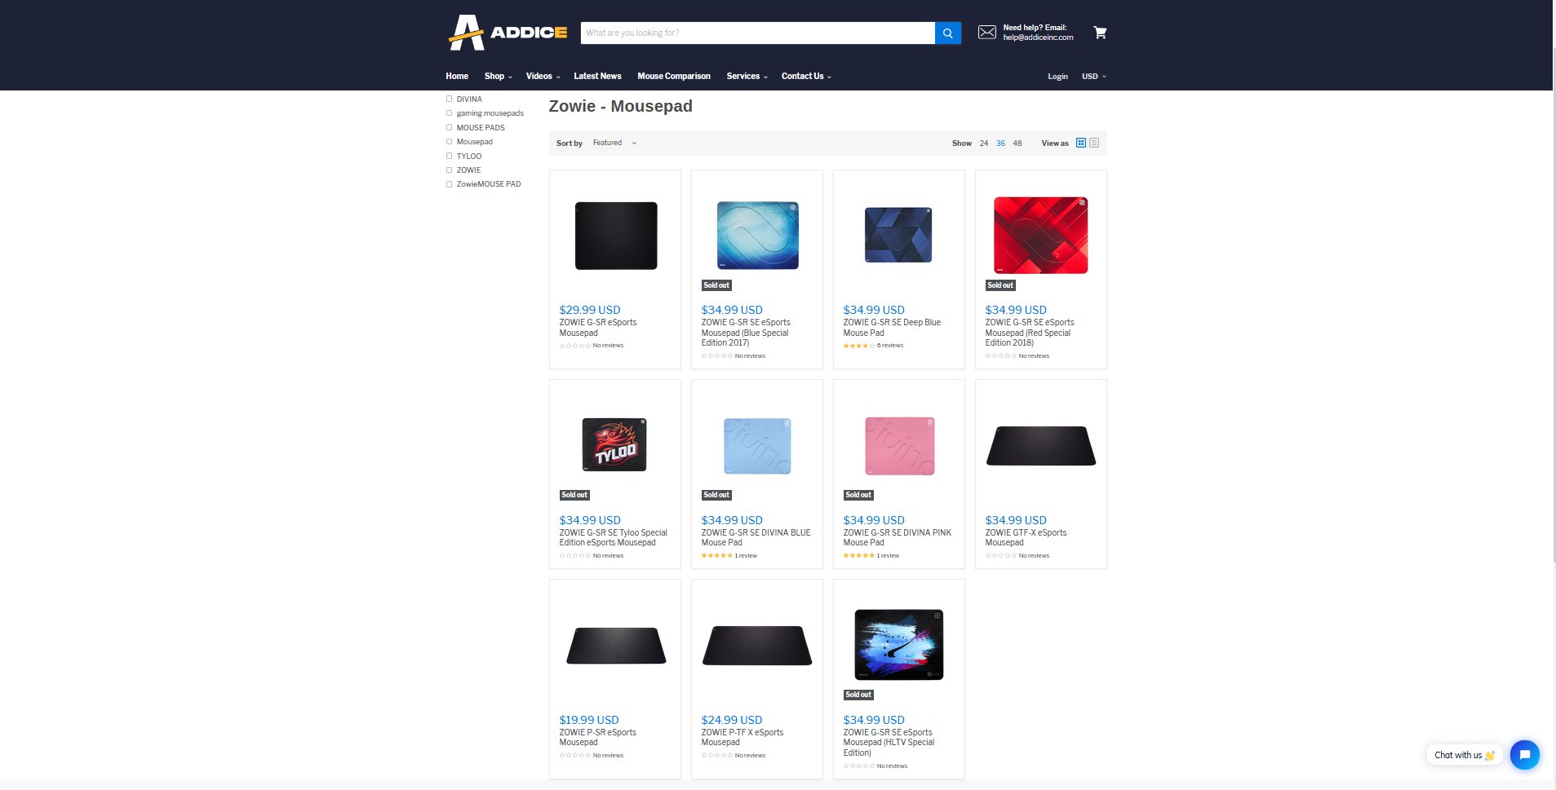Click ZOWIE P-TF X eSports Mousepad title
Viewport: 1556px width, 790px height.
click(742, 737)
